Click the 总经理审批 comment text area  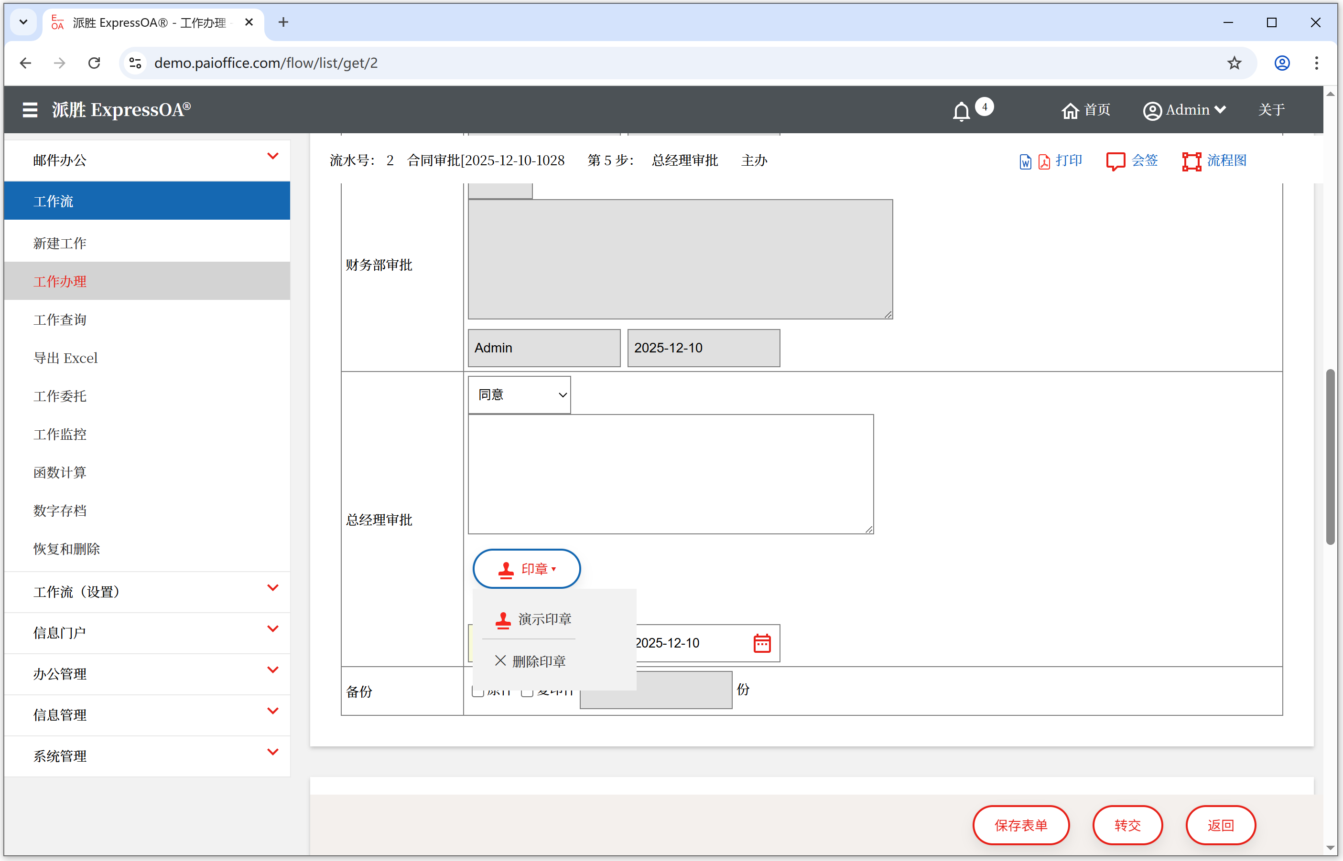pos(671,474)
